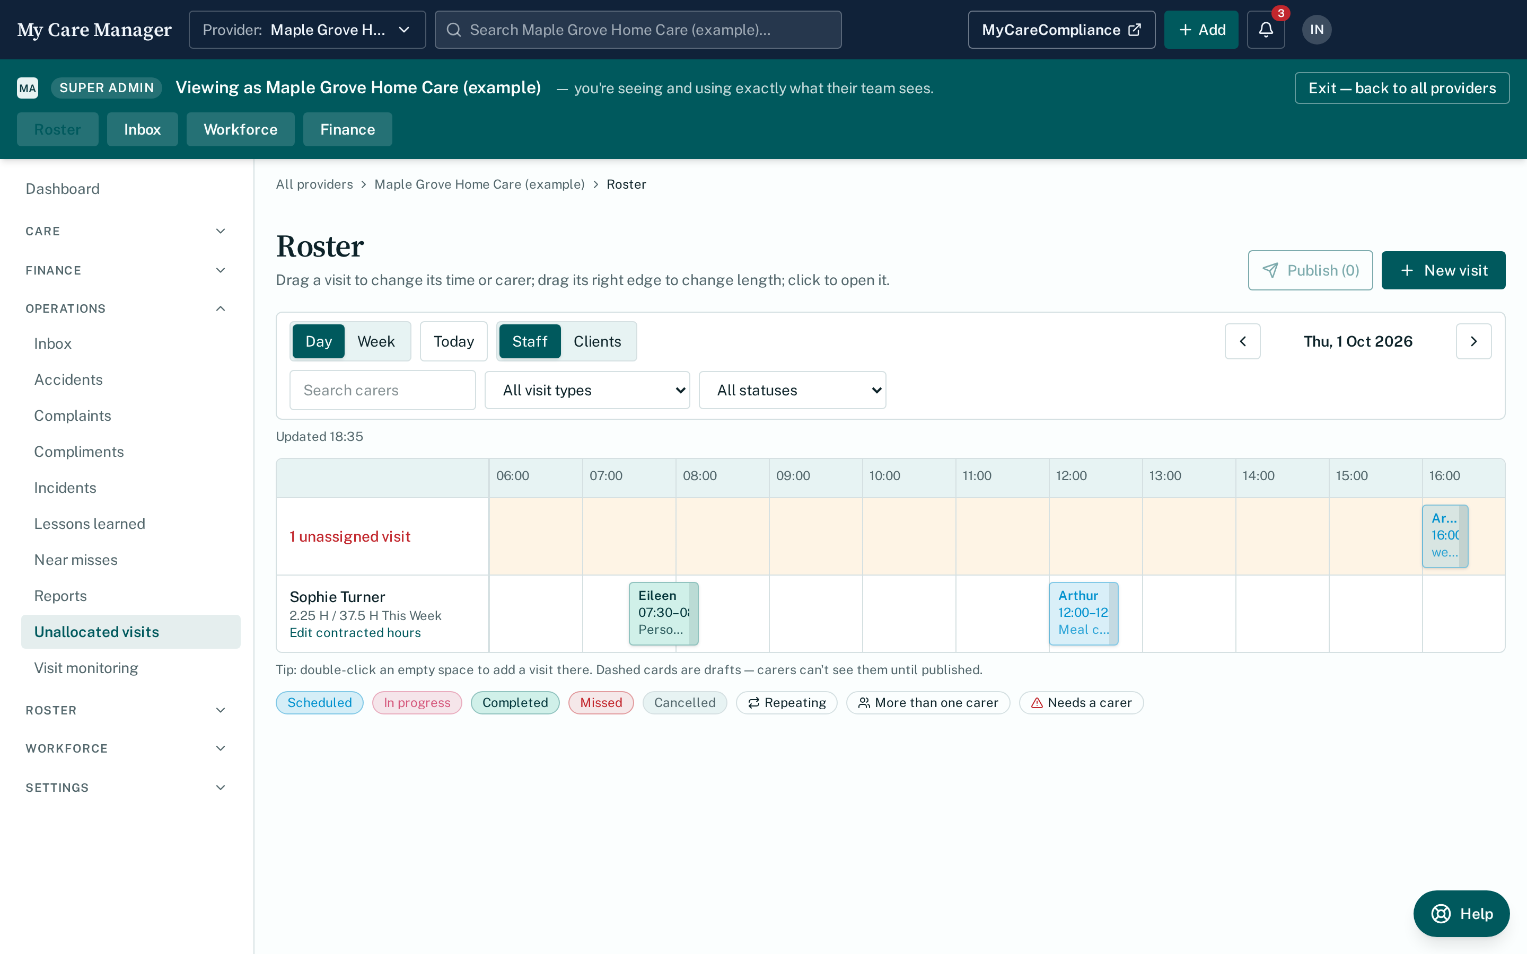Click the Publish (0) button
1527x954 pixels.
click(1310, 270)
